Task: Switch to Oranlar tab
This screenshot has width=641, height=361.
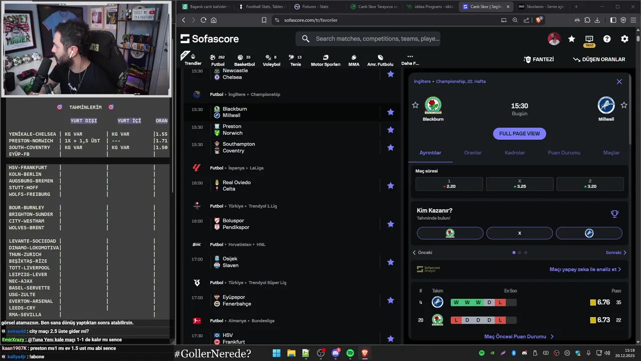Action: [473, 153]
